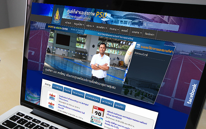The height and width of the screenshot is (129, 206).
Task: Click the first announcement thumbnail icon
Action: click(52, 96)
